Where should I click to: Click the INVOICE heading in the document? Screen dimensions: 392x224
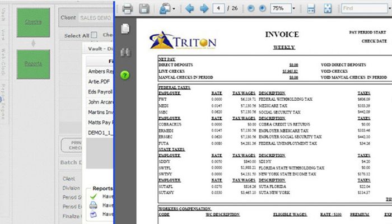282,34
